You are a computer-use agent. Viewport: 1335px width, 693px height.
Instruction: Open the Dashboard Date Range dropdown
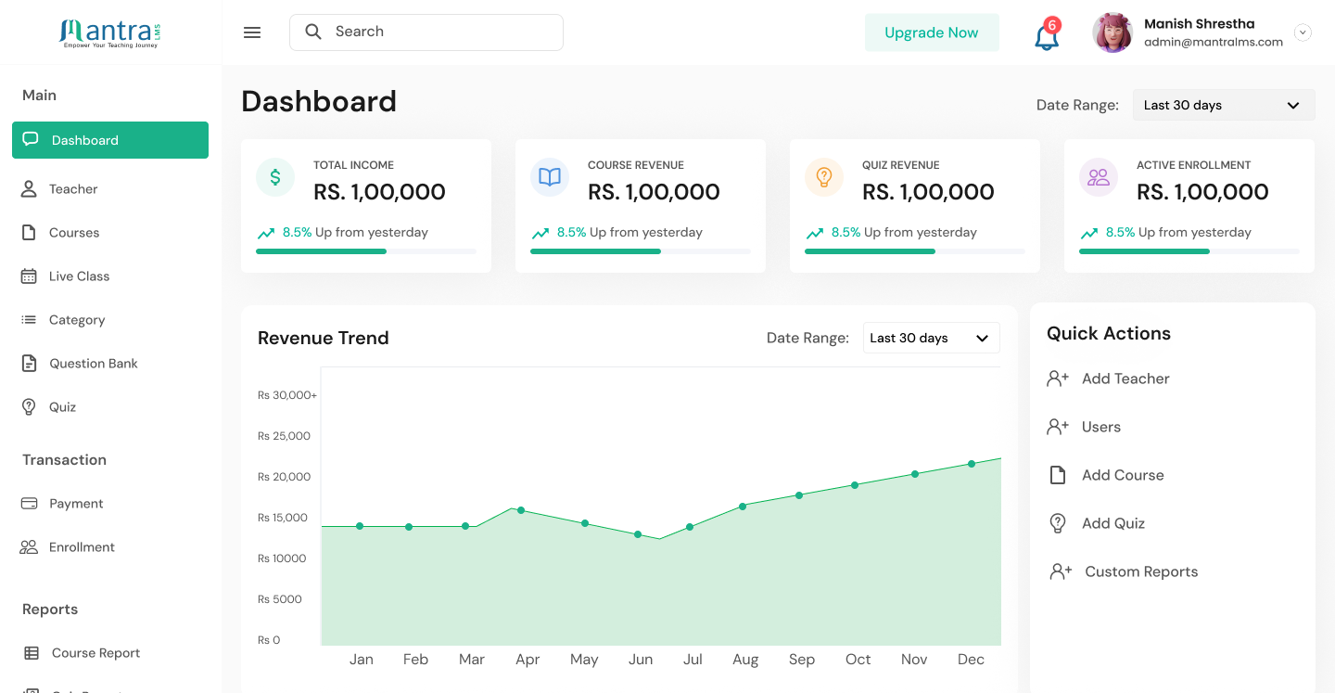[1223, 105]
